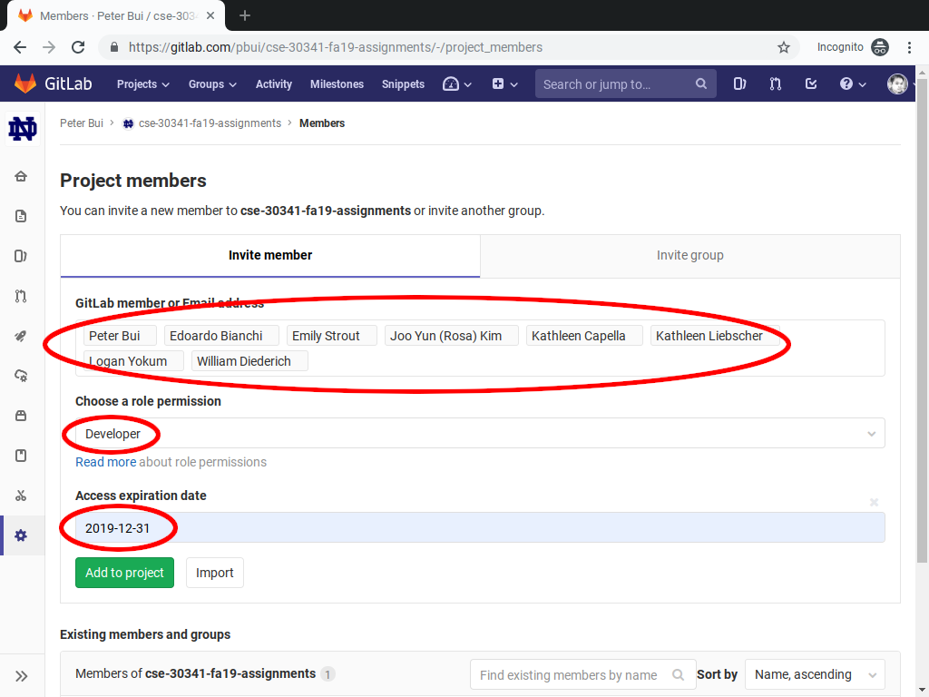
Task: Open cse-30341-fa19-assignments breadcrumb link
Action: click(x=210, y=123)
